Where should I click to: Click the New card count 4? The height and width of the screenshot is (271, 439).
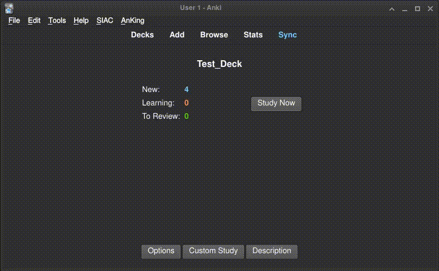pos(187,89)
